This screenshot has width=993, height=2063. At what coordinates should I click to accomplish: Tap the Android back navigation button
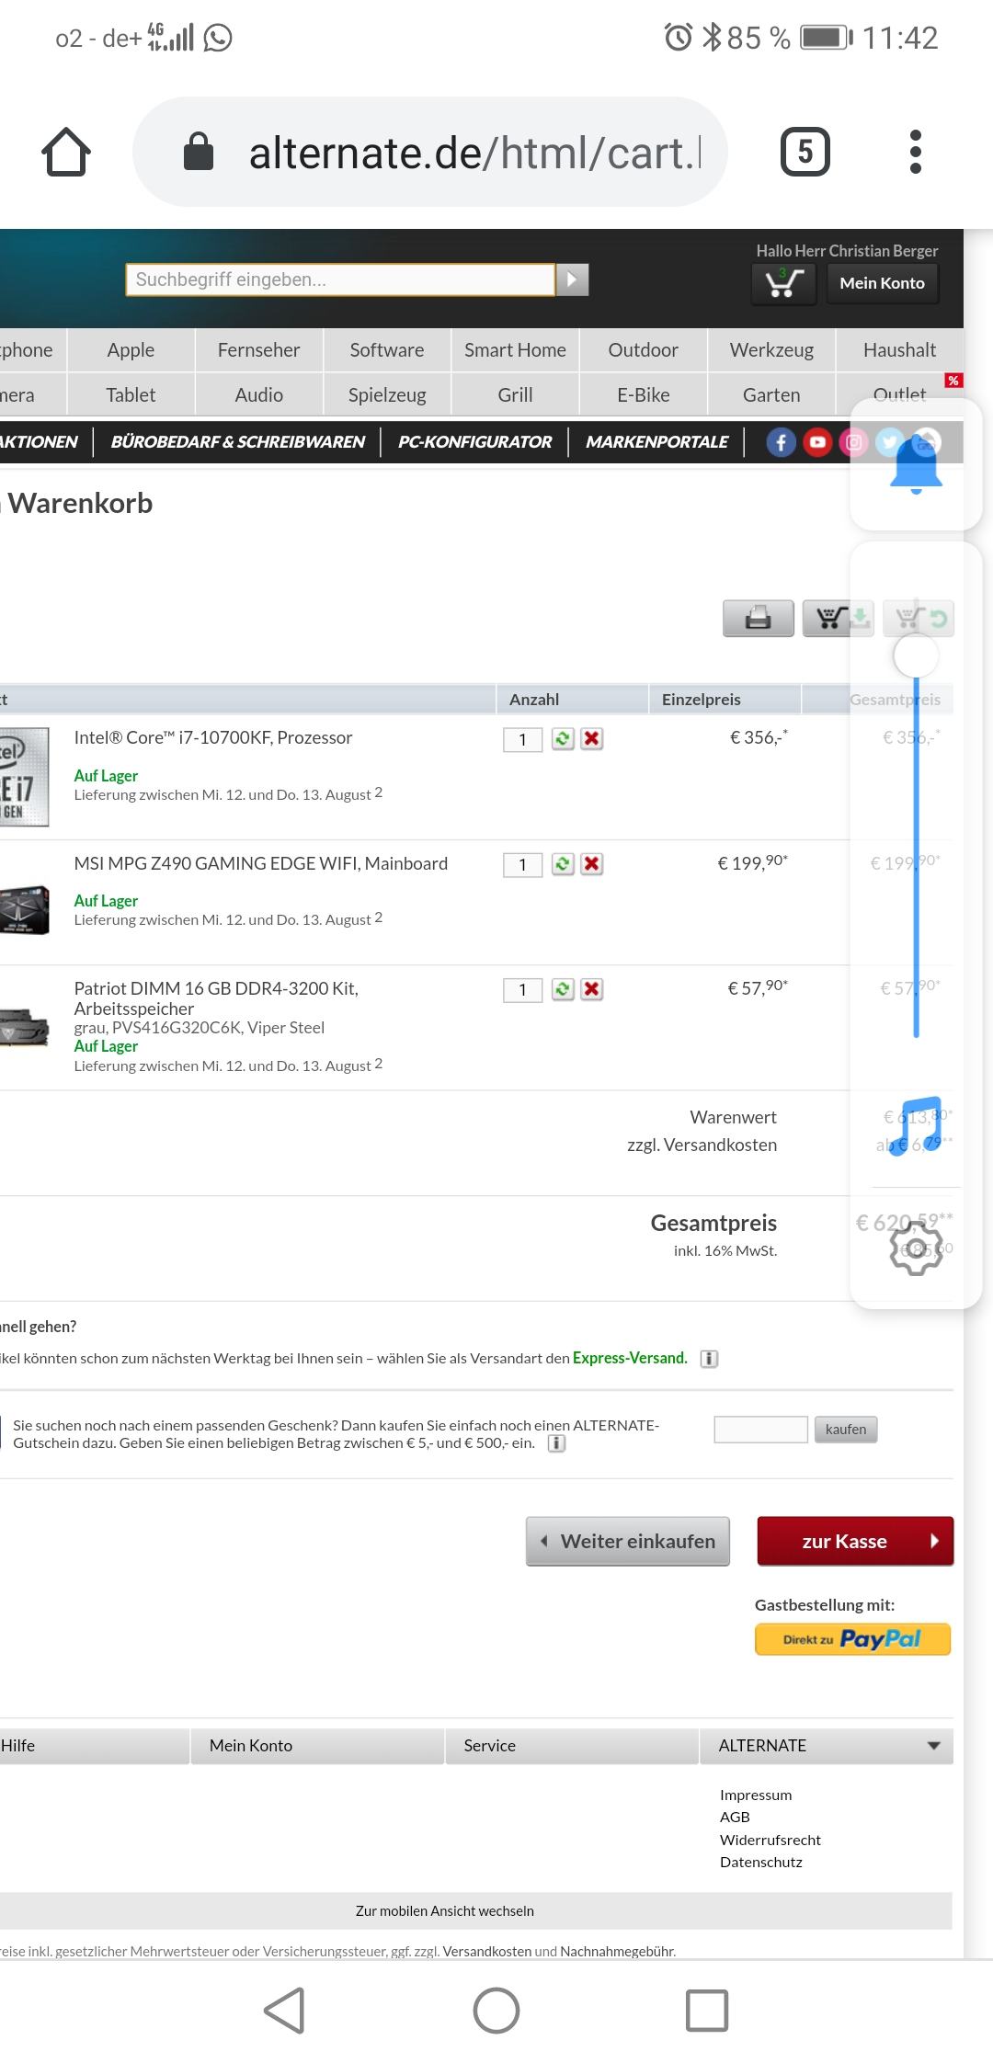click(x=284, y=2011)
